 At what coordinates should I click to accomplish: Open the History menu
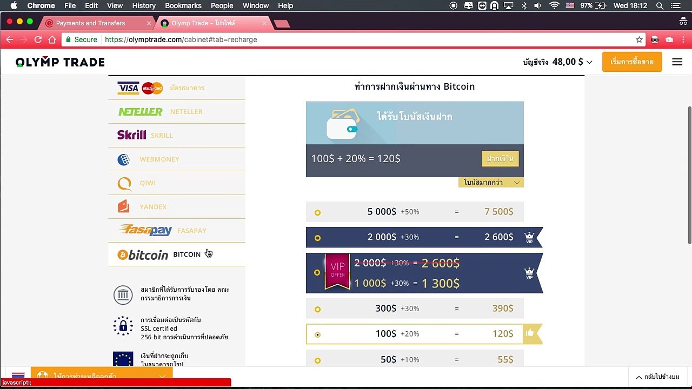click(144, 5)
